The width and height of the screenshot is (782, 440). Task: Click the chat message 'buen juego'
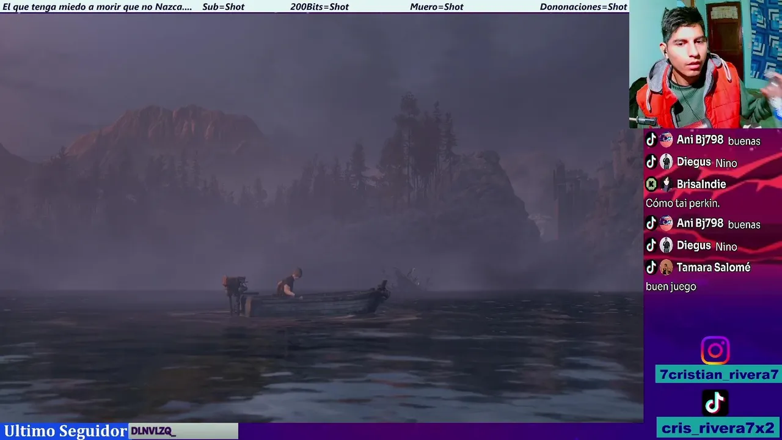pyautogui.click(x=671, y=287)
